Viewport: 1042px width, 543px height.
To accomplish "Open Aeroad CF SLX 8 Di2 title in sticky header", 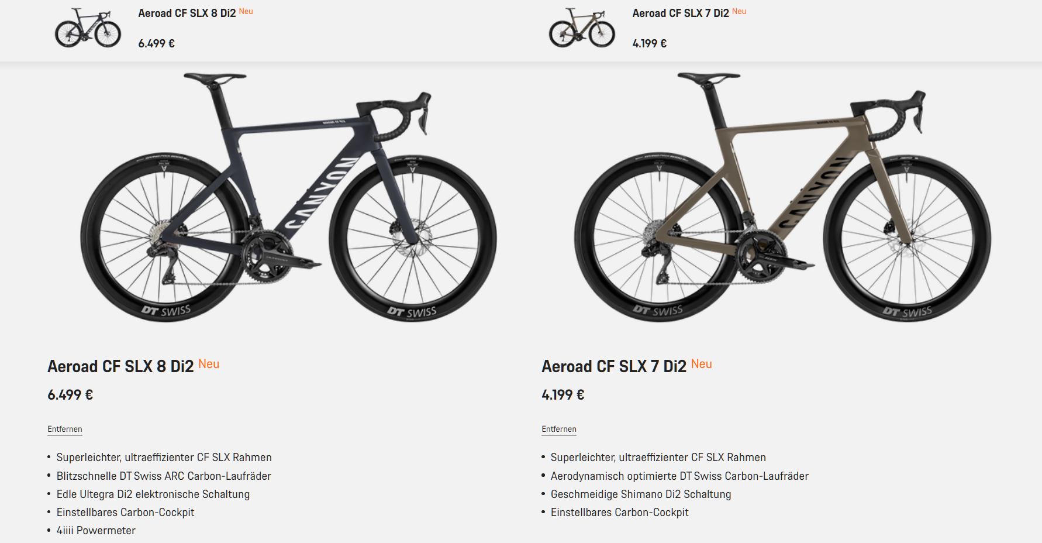I will tap(187, 13).
